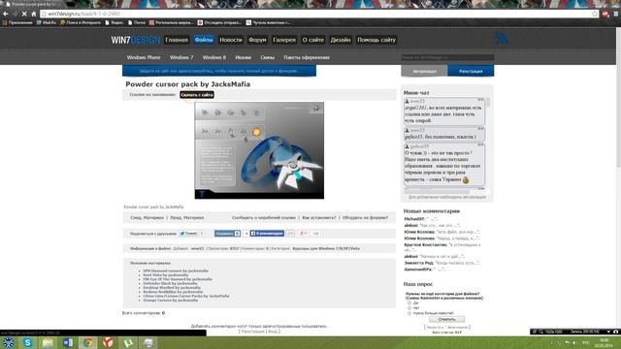The width and height of the screenshot is (621, 349).
Task: Open the Обсудить на форуме link
Action: pos(365,217)
